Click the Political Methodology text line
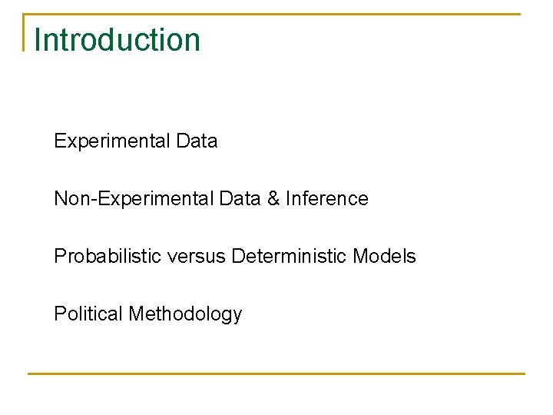Viewport: 553px width, 415px height. coord(147,314)
